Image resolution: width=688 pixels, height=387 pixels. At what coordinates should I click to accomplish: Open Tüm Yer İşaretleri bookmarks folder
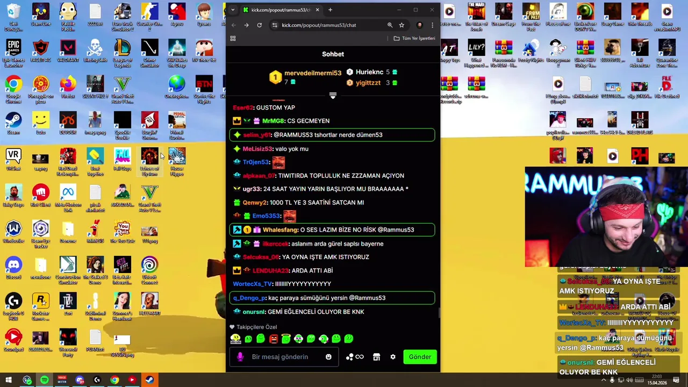[x=414, y=38]
